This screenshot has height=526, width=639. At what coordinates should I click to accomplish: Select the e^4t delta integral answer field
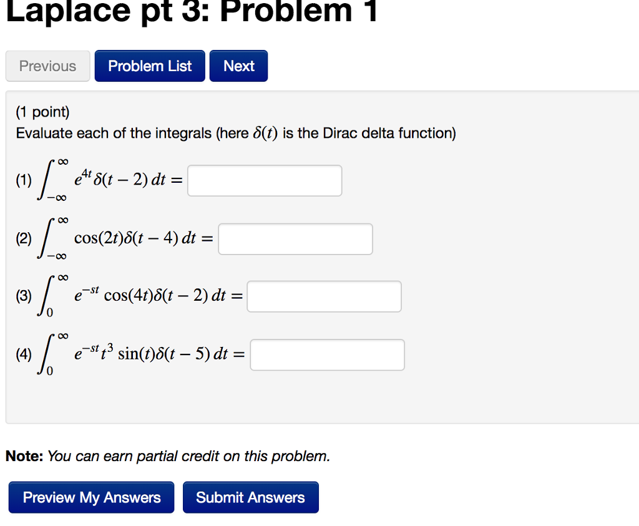click(264, 180)
